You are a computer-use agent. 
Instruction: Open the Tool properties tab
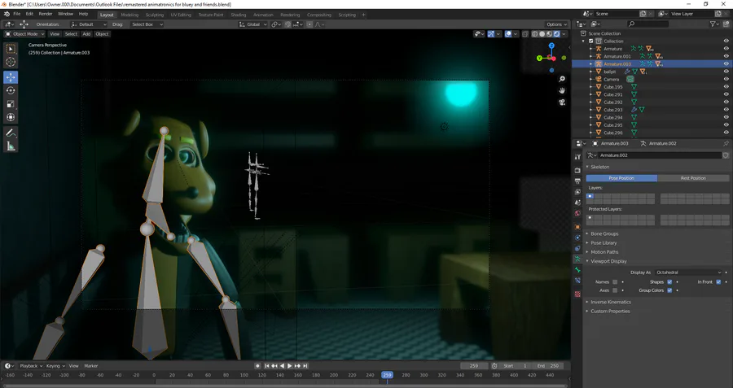tap(577, 156)
